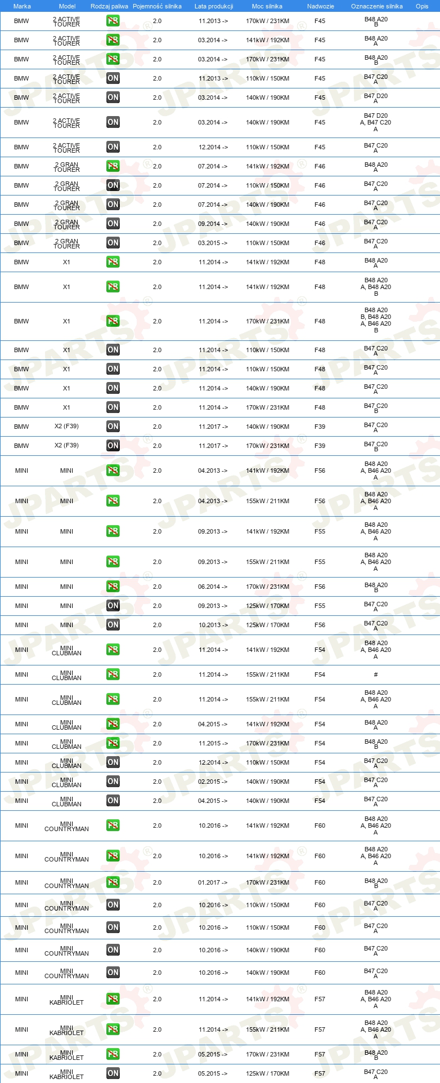Click the Opis column header

pos(422,6)
